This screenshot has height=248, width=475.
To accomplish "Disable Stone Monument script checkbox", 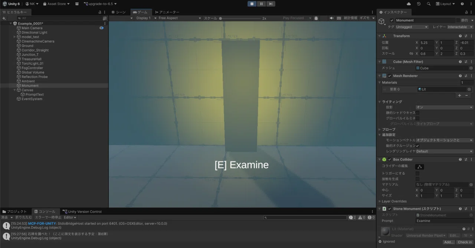I will [390, 209].
